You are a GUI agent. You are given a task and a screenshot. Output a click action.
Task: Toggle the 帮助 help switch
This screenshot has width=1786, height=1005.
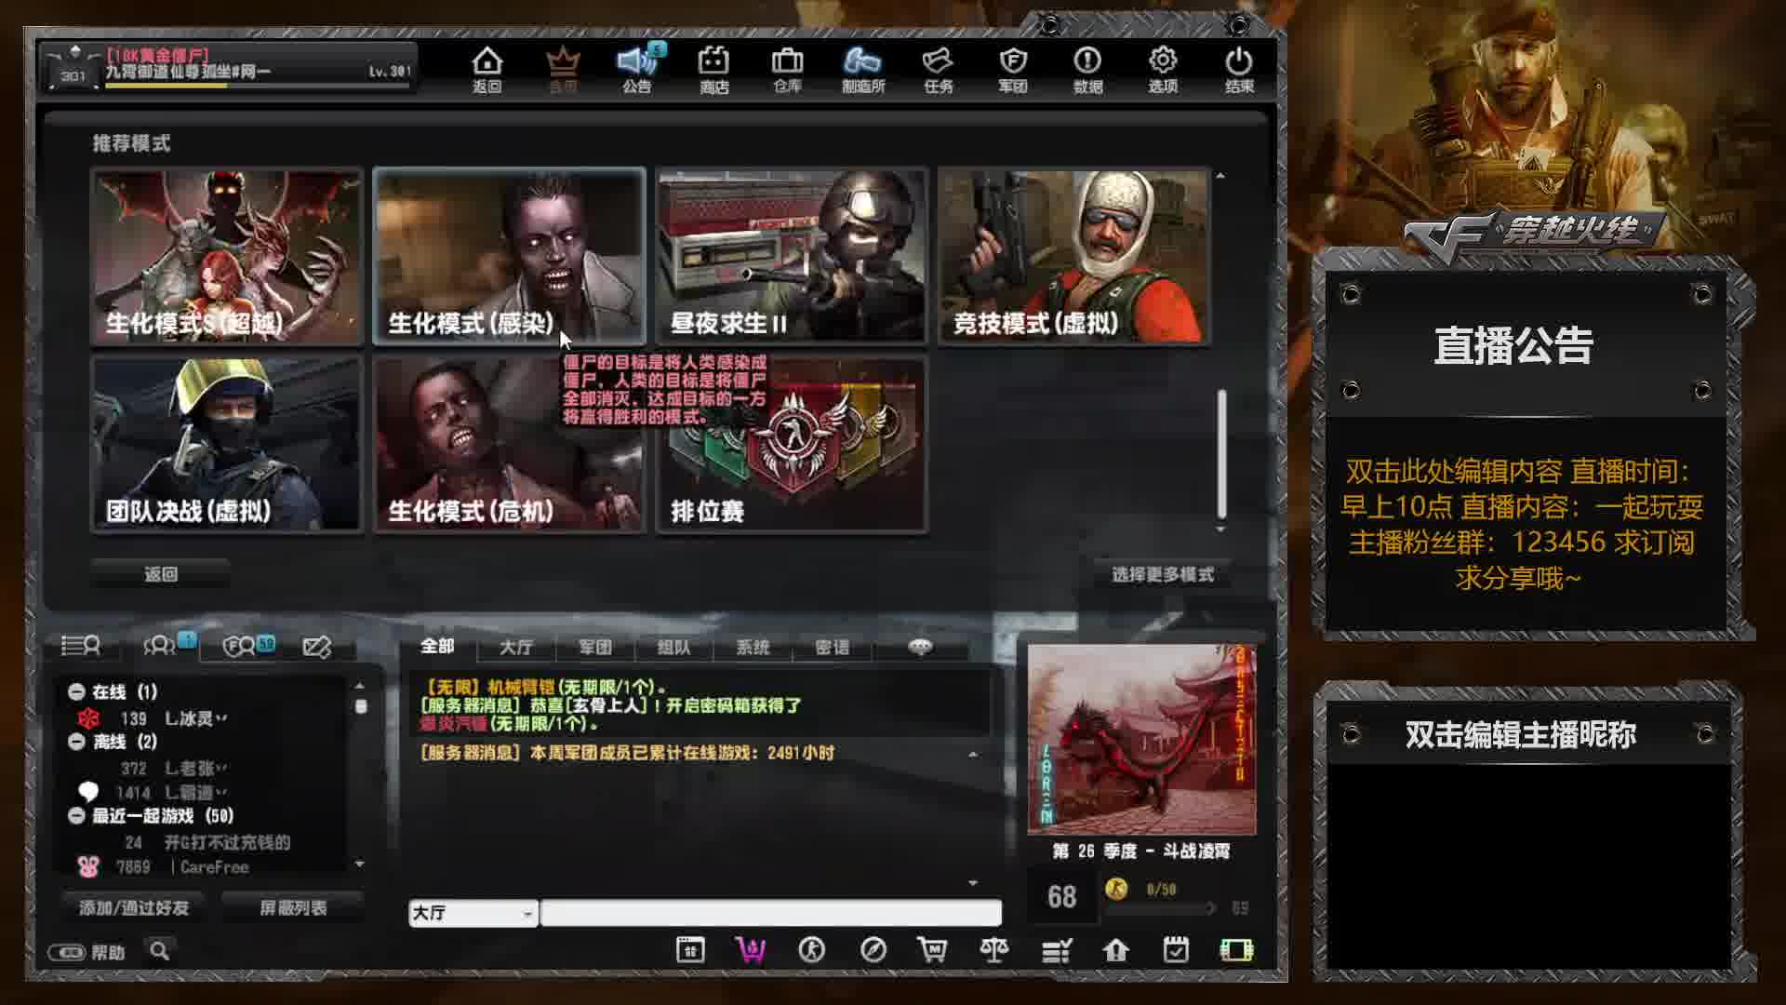pyautogui.click(x=67, y=952)
